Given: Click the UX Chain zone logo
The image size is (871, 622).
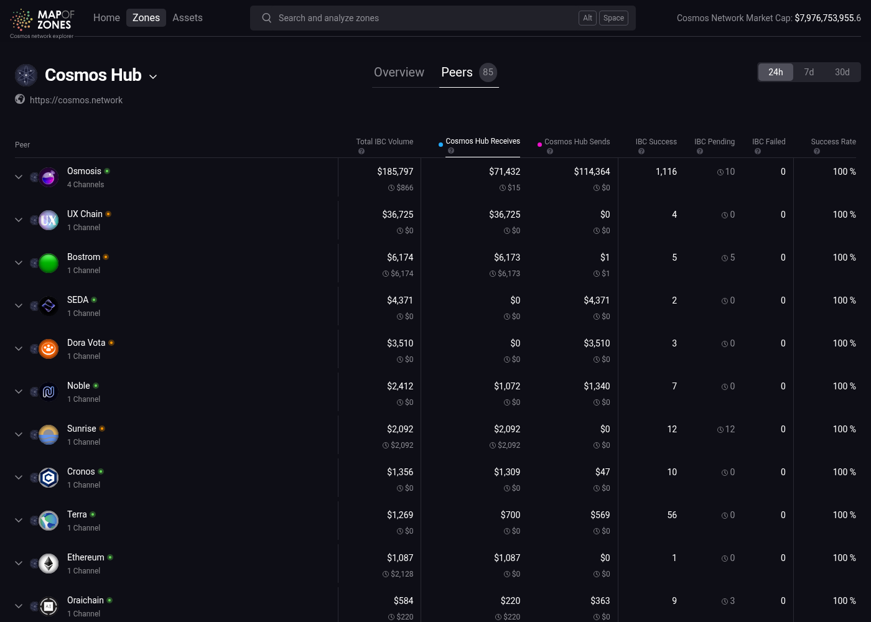Looking at the screenshot, I should (49, 220).
